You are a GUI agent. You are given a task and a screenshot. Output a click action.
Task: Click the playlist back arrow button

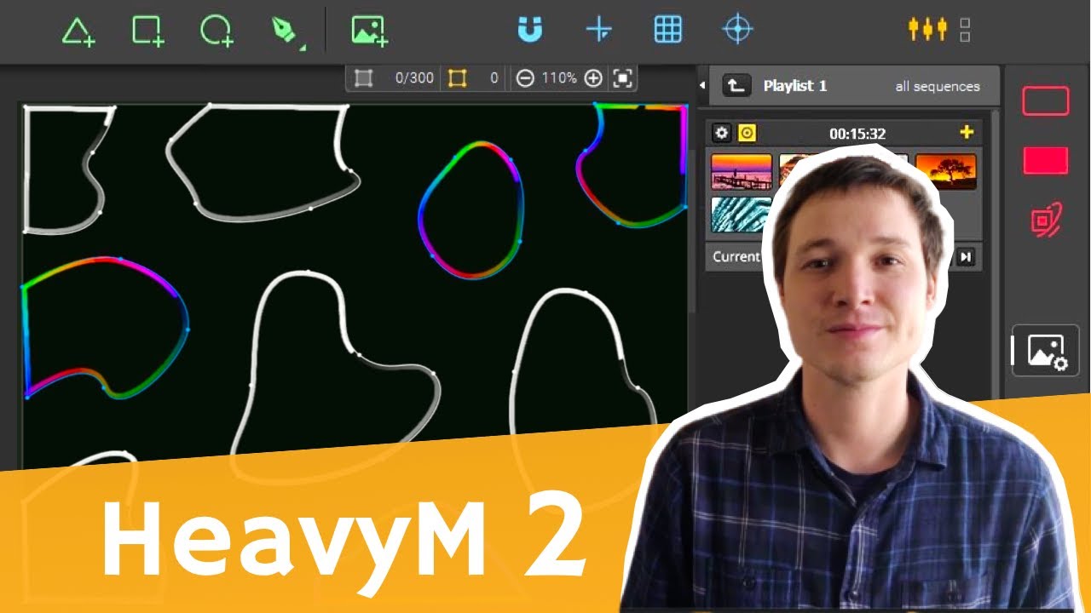[x=736, y=85]
